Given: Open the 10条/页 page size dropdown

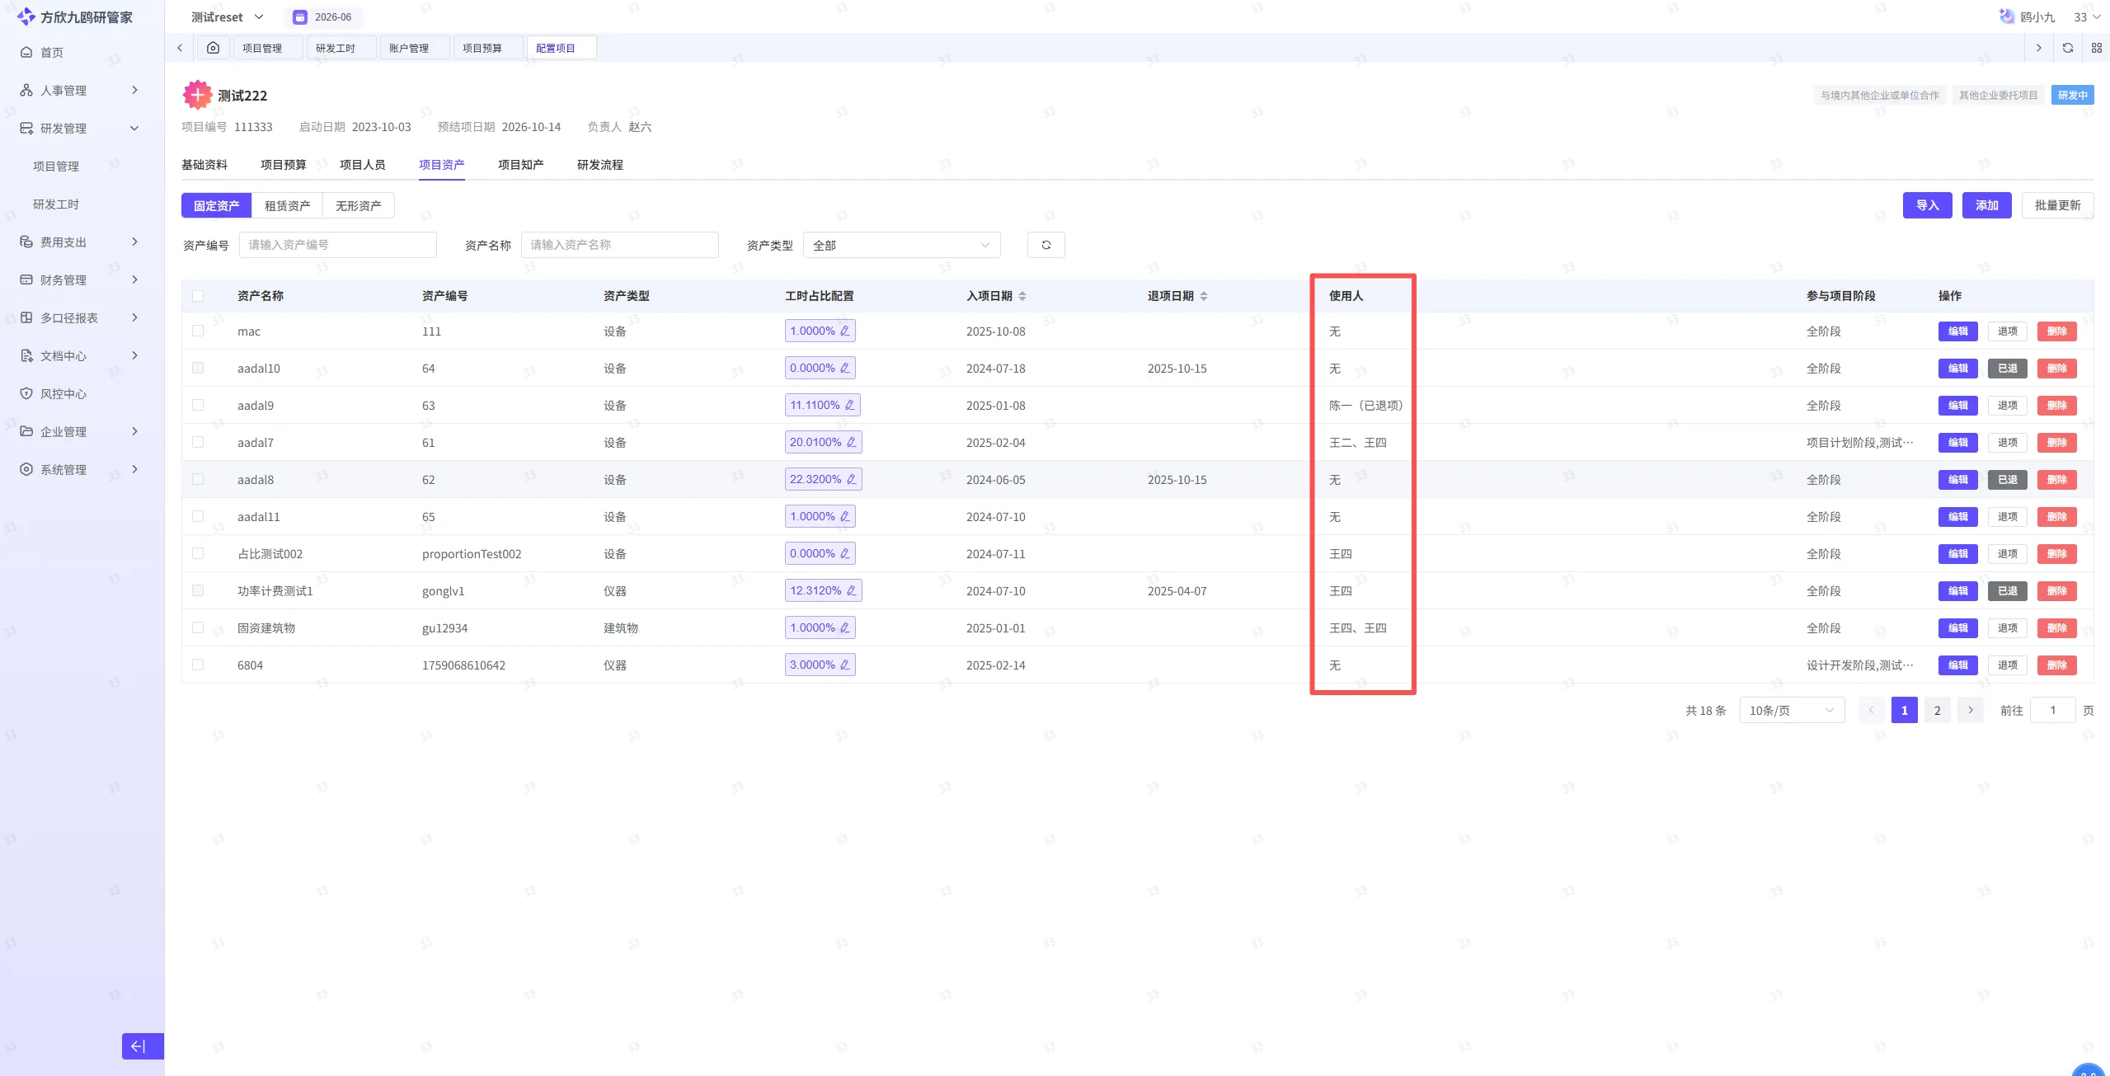Looking at the screenshot, I should [1792, 710].
